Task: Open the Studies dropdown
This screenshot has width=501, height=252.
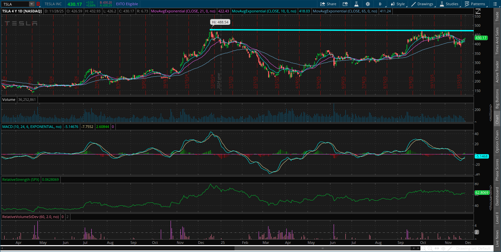Action: [x=449, y=4]
